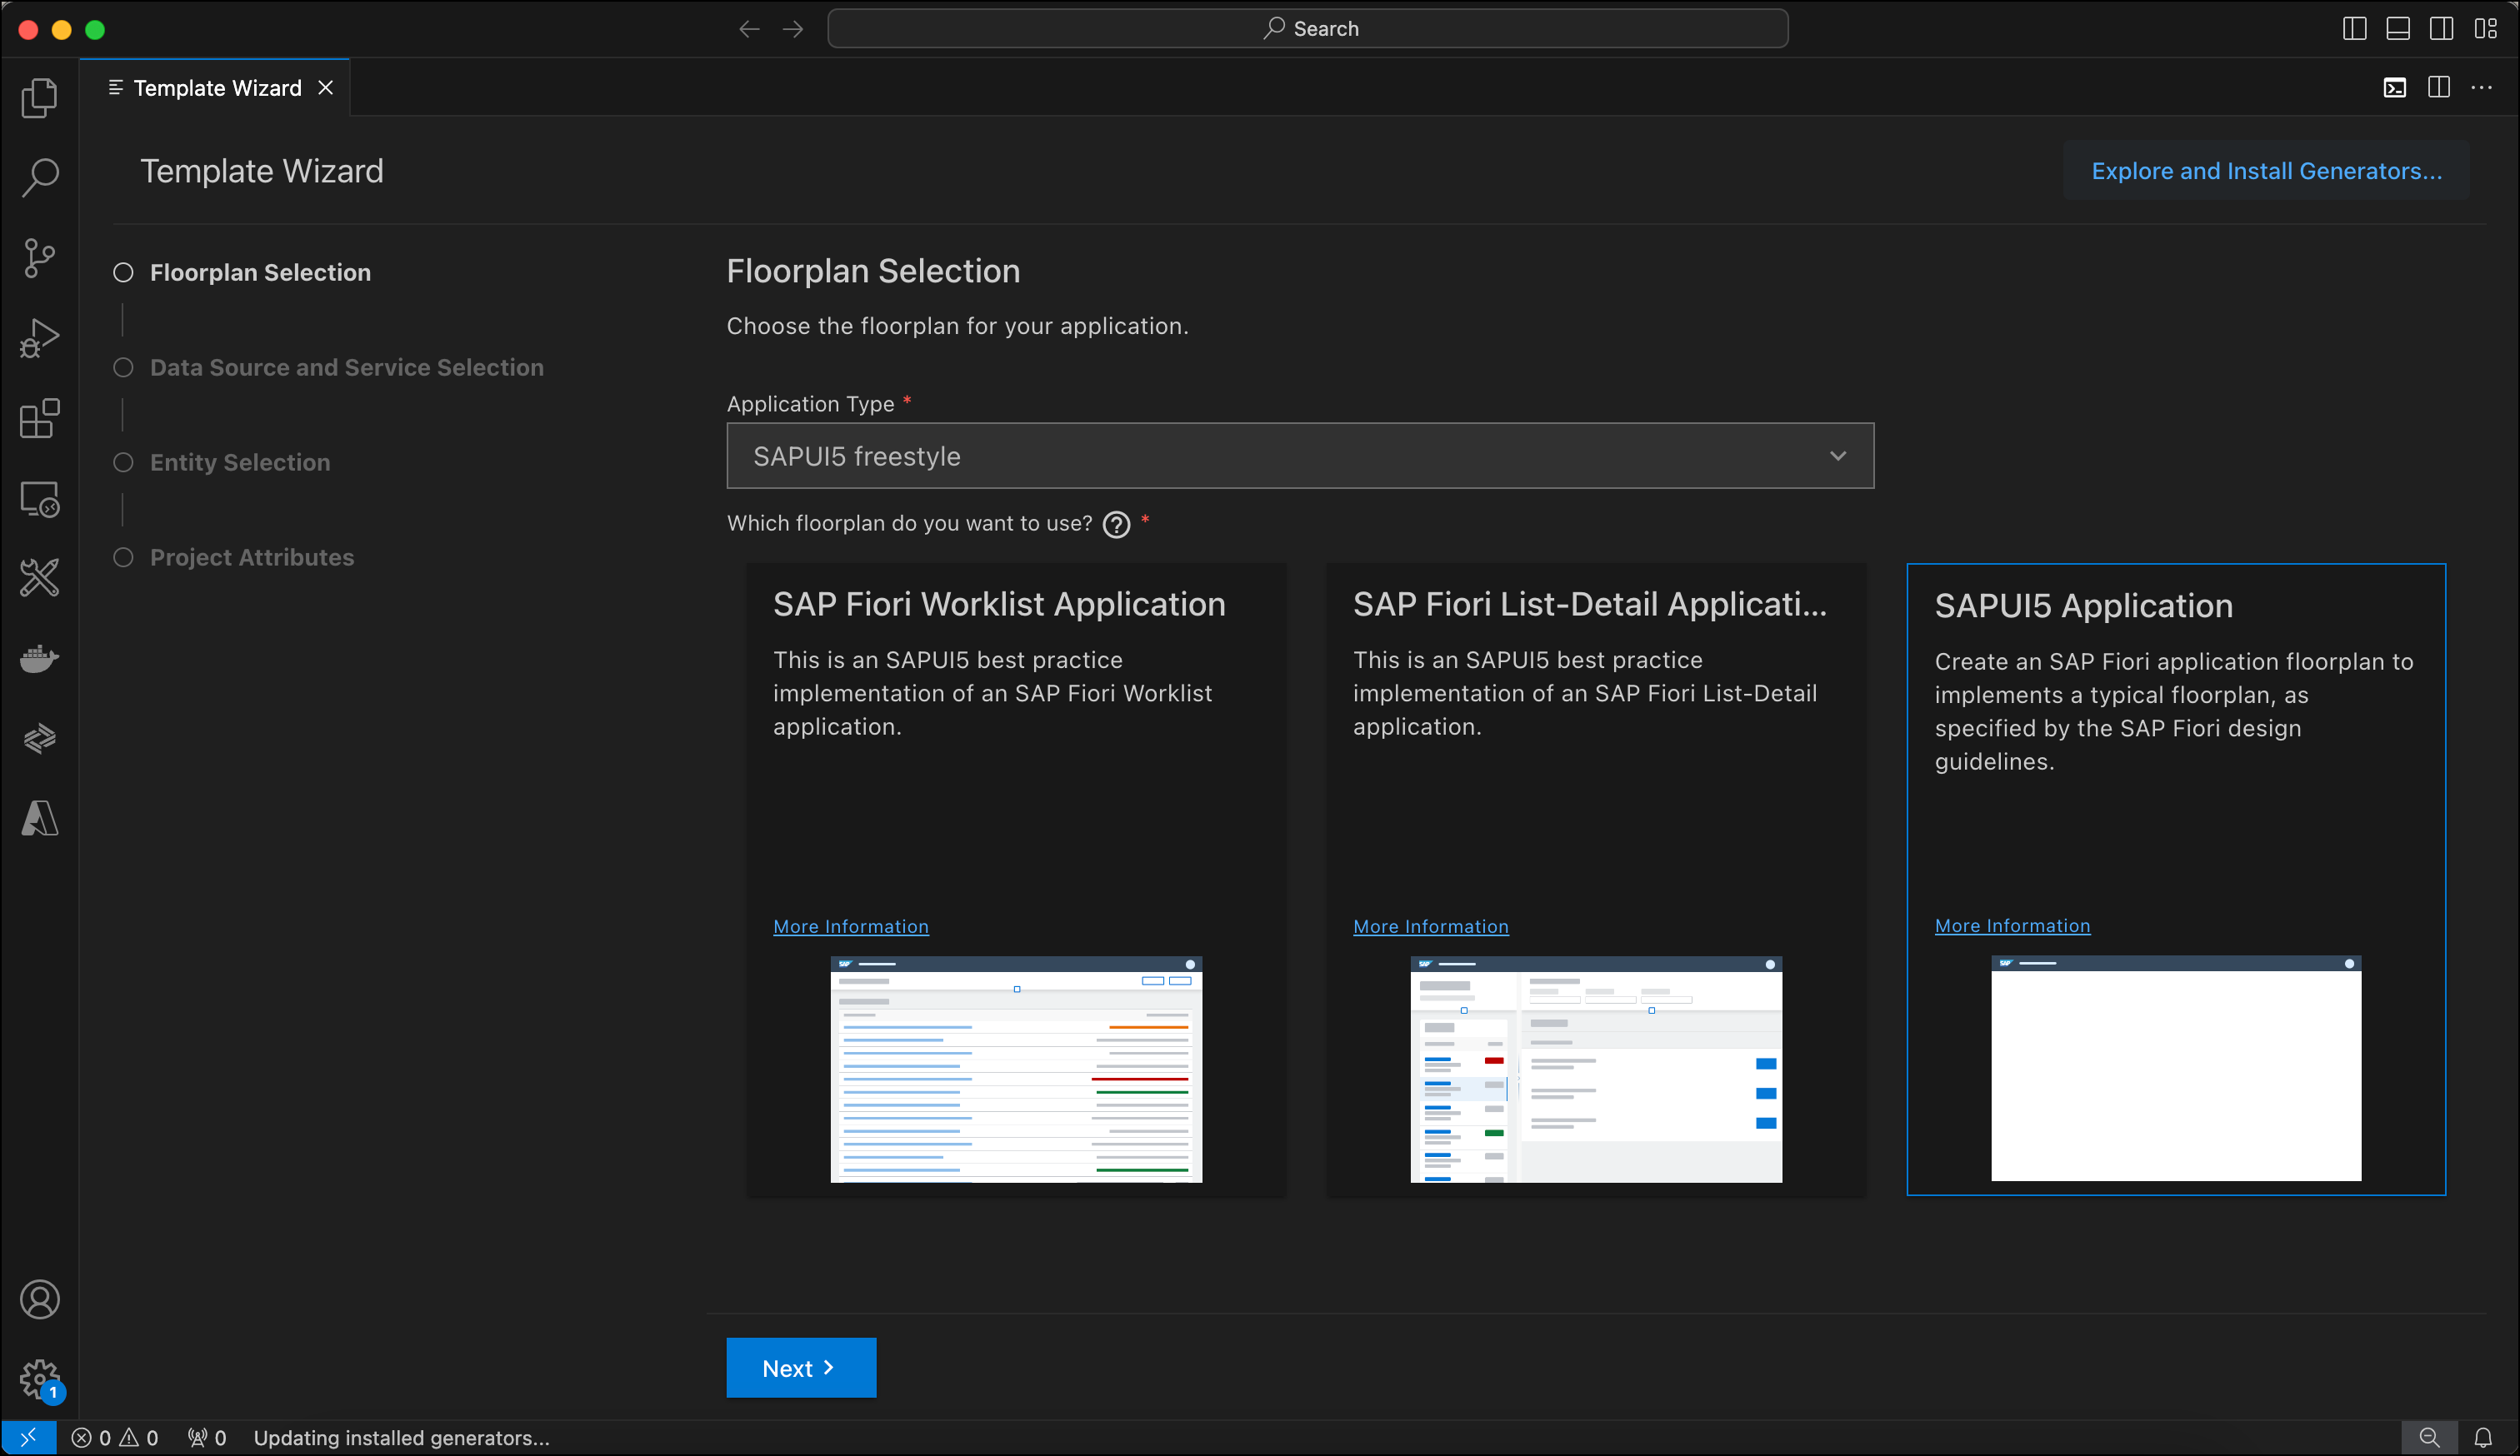Viewport: 2520px width, 1456px height.
Task: Open the Docker view in the sidebar
Action: [40, 657]
